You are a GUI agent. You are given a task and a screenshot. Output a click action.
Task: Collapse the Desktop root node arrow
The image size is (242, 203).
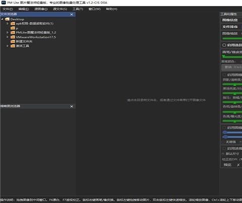point(2,19)
